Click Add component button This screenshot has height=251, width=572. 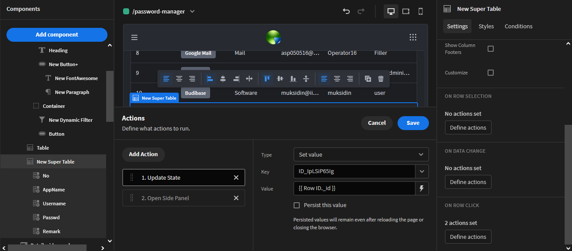click(57, 35)
